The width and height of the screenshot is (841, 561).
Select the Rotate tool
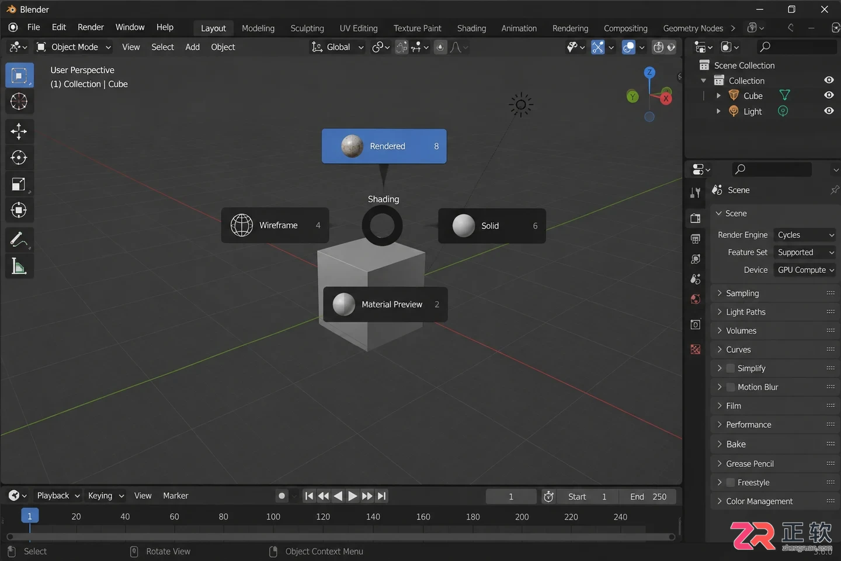19,157
